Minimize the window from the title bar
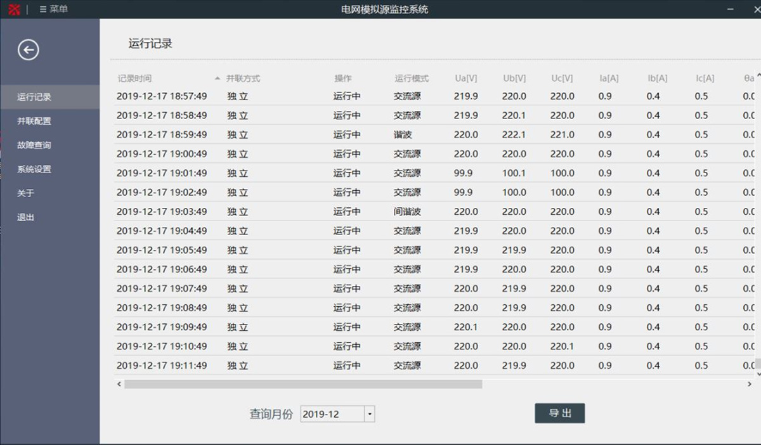761x445 pixels. point(732,10)
